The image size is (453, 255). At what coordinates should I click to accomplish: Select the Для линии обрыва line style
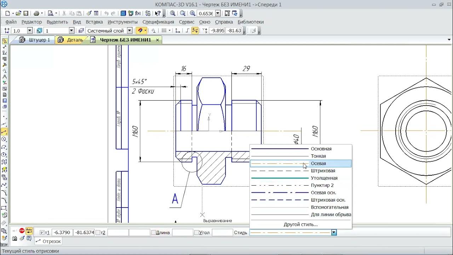[x=300, y=215]
